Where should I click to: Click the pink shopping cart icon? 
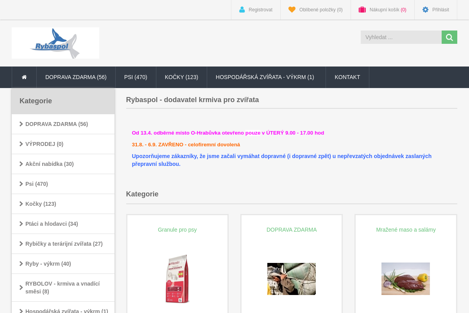tap(362, 10)
